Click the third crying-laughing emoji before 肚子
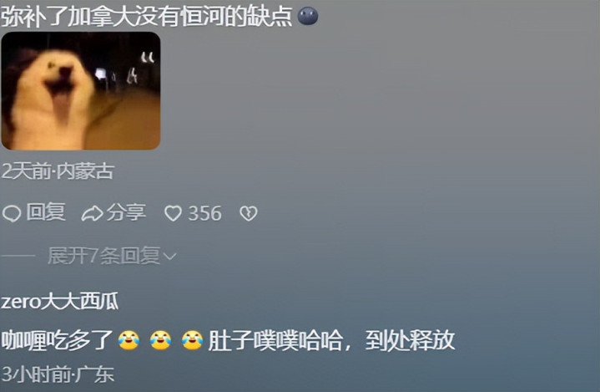The image size is (600, 392). click(192, 340)
